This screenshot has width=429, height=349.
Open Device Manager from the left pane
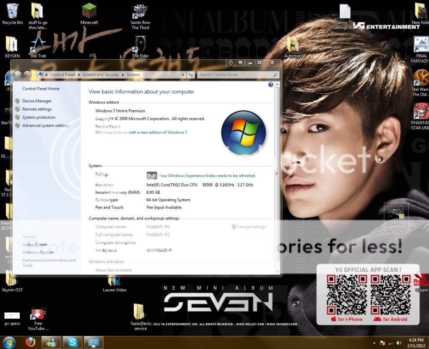pos(37,101)
